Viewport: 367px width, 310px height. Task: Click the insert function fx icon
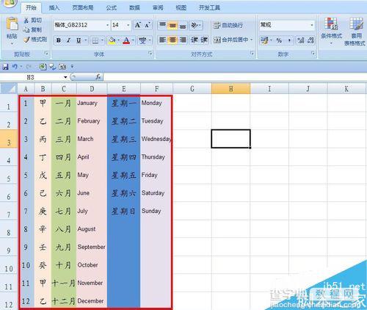(x=98, y=77)
